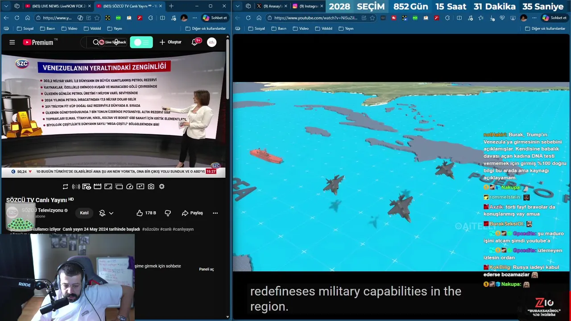Click the Paylaş share button
This screenshot has height=321, width=571.
(192, 213)
